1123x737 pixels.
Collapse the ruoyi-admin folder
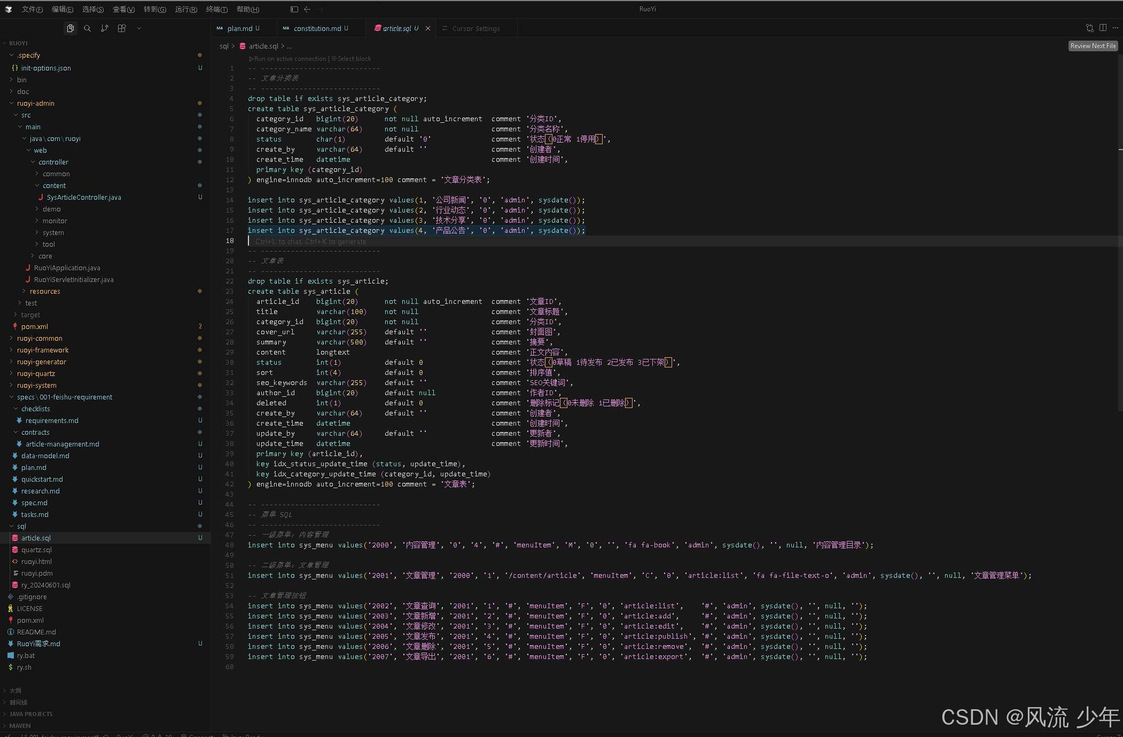[35, 103]
